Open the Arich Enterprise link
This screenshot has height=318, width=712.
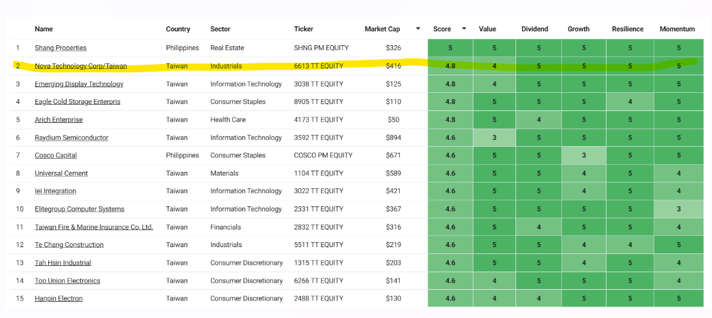58,120
